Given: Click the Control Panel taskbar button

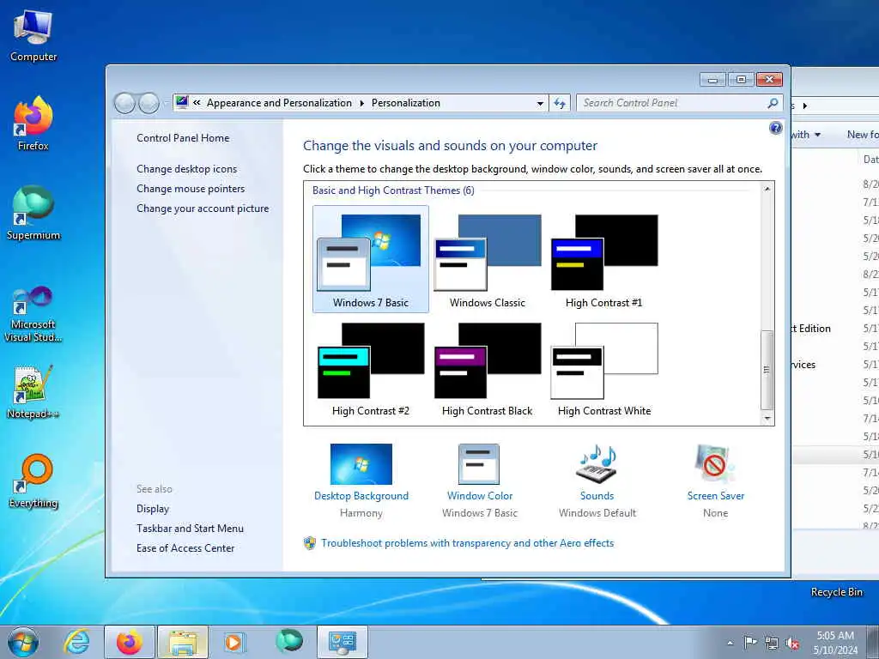Looking at the screenshot, I should tap(343, 642).
